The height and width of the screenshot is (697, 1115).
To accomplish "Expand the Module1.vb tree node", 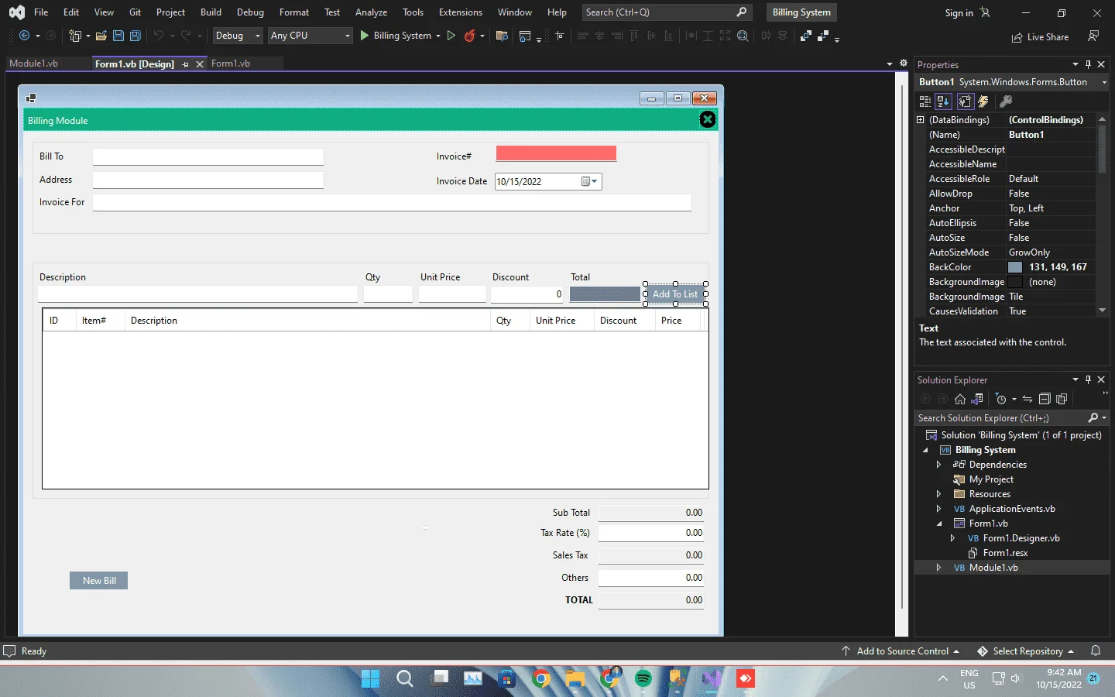I will point(938,568).
